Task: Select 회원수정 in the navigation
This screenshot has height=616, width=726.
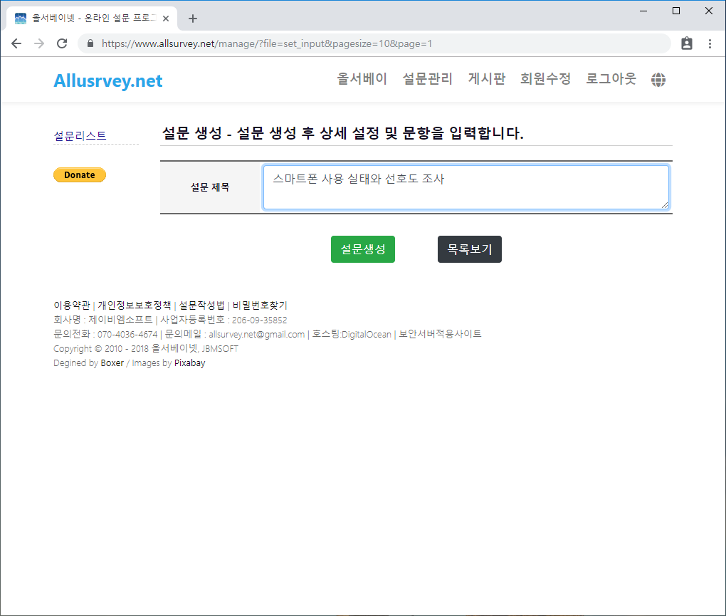Action: pyautogui.click(x=545, y=79)
